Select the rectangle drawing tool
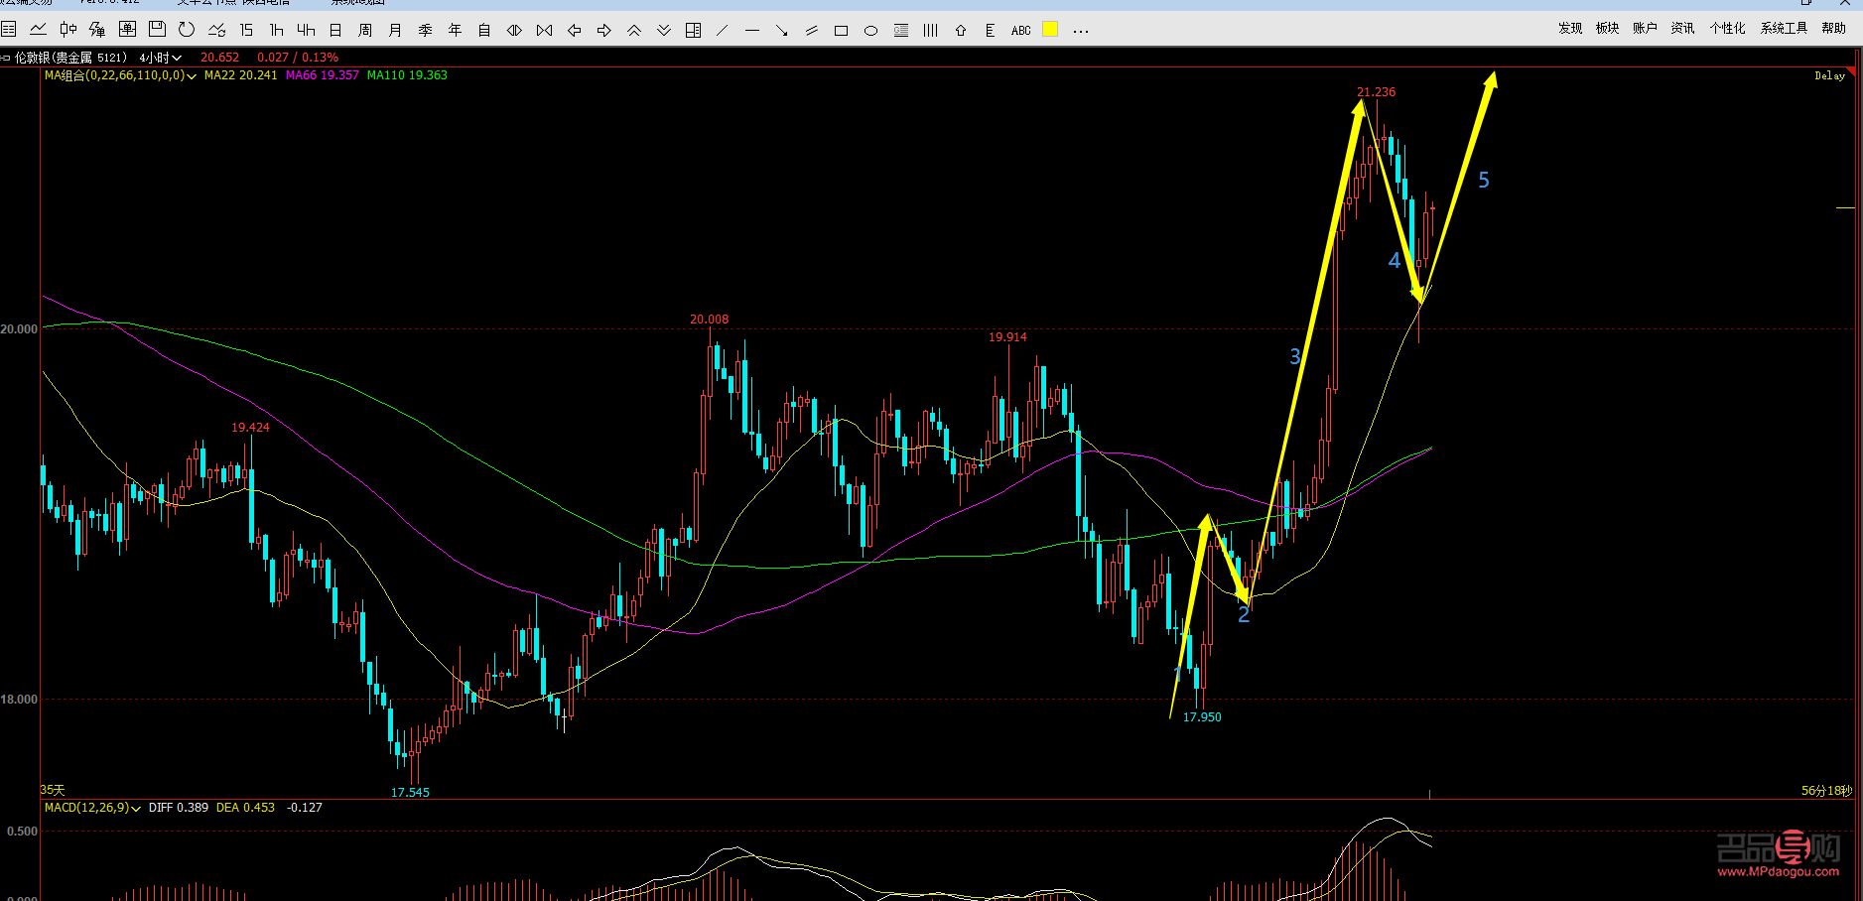The image size is (1863, 901). pyautogui.click(x=842, y=31)
